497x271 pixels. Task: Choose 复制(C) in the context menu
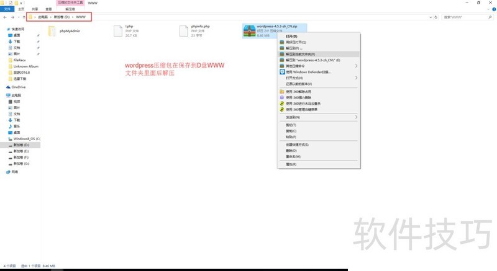[319, 131]
